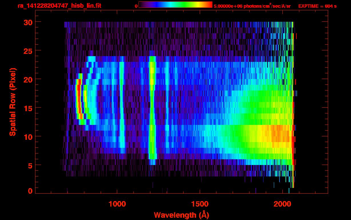This screenshot has height=220, width=351.
Task: Click the color bar minimum label 0
Action: (x=136, y=6)
